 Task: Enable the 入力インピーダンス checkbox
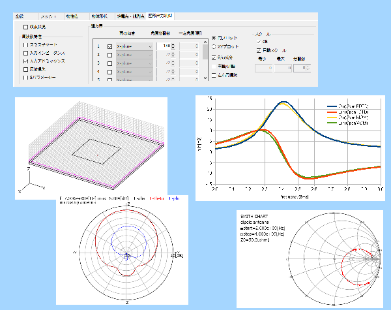(25, 54)
